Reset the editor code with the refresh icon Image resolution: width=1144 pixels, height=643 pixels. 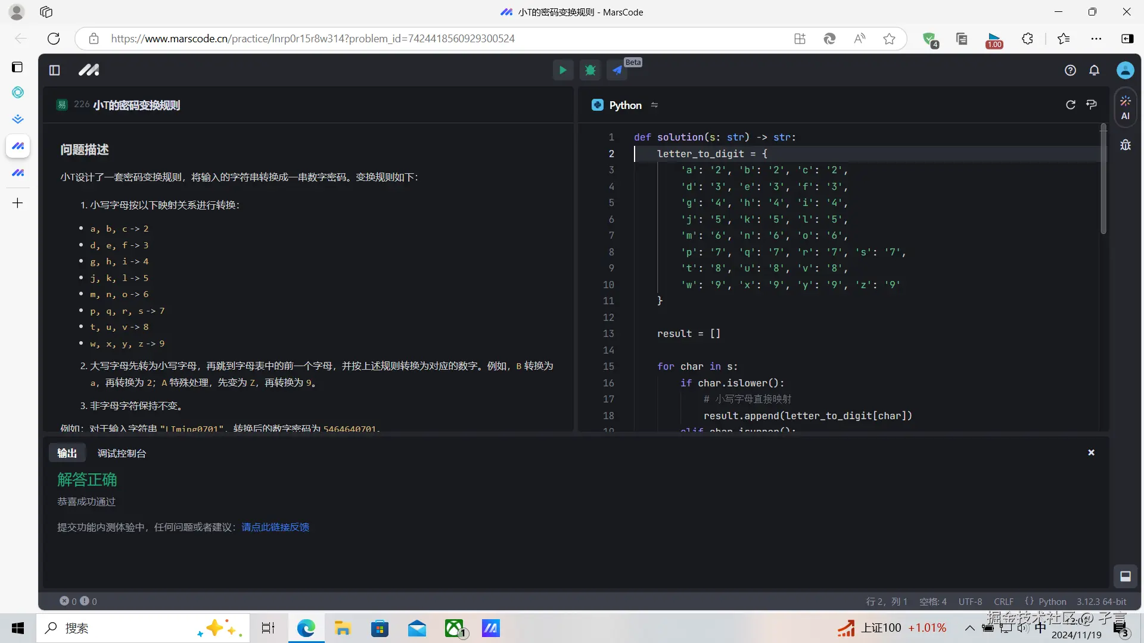(1071, 105)
